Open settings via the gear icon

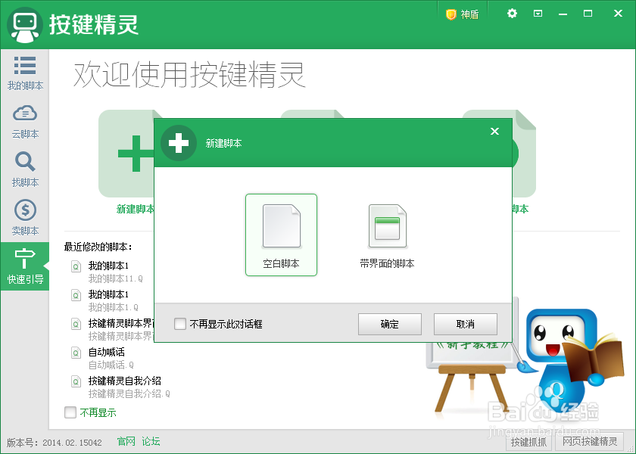[x=512, y=14]
